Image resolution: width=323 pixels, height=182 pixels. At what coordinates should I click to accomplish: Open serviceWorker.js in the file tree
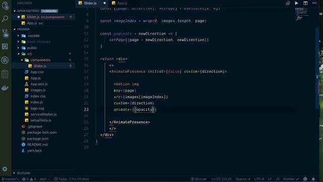click(43, 114)
